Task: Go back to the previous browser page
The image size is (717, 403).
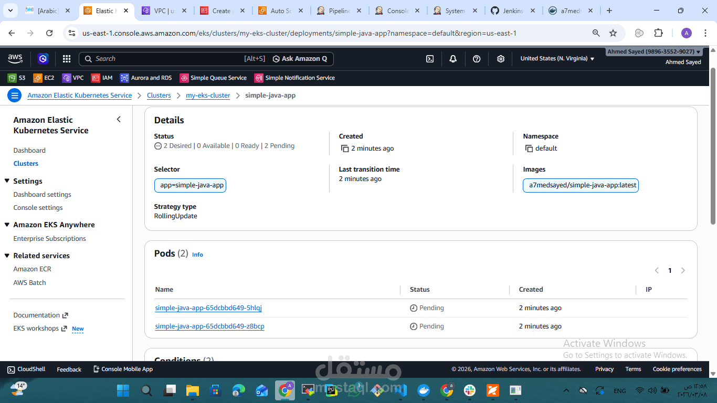Action: (x=12, y=33)
